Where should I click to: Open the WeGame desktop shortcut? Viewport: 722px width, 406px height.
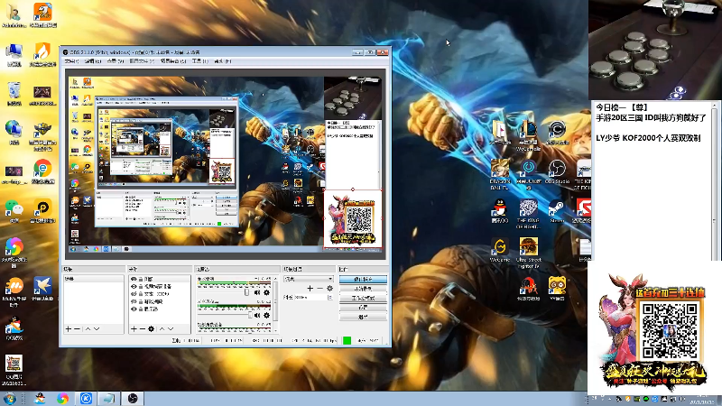500,251
